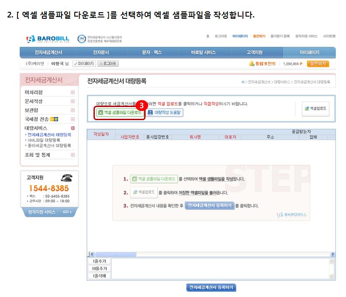Viewport: 346px width, 297px height.
Task: Click the 1줄추가 row button
Action: (99, 261)
